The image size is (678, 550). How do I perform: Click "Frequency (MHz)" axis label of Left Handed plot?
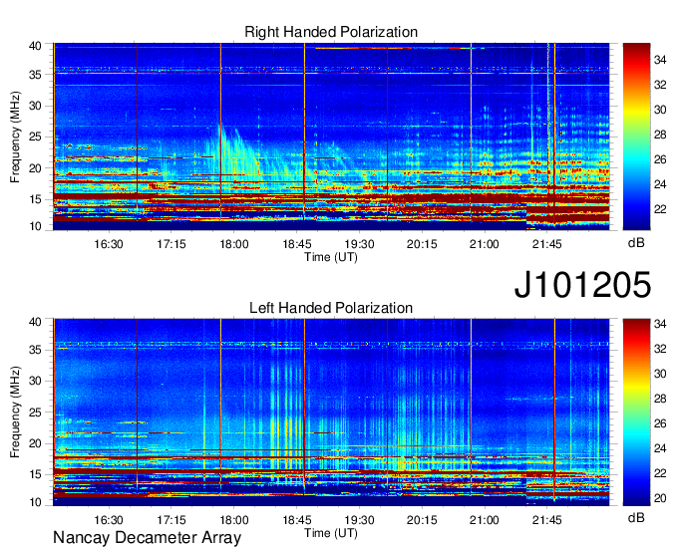tap(15, 412)
